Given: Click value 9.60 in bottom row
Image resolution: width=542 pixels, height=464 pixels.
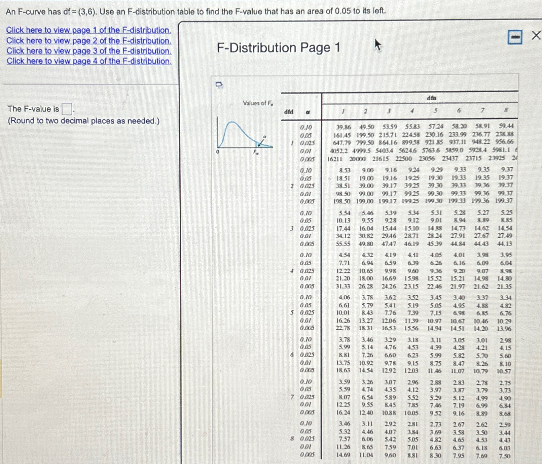Looking at the screenshot, I should tap(390, 455).
